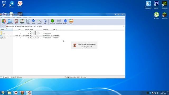169x95 pixels.
Task: Click the Find magnifier icon
Action: [x=34, y=22]
